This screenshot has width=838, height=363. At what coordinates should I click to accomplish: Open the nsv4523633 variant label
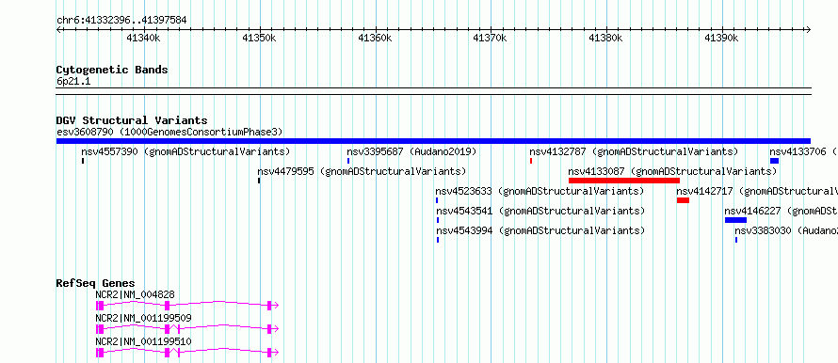tap(540, 191)
